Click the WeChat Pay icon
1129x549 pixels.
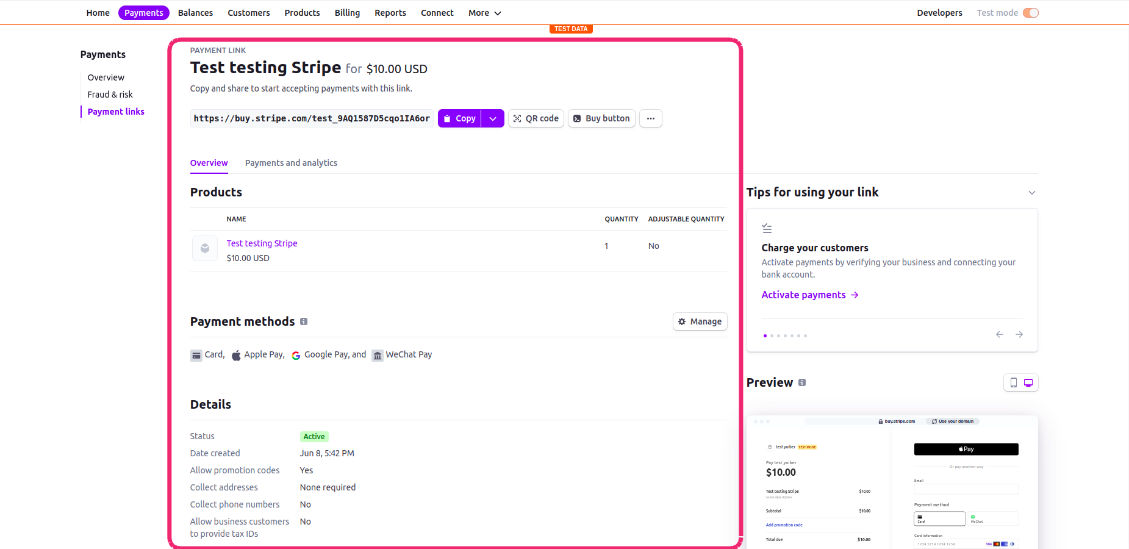(x=378, y=356)
